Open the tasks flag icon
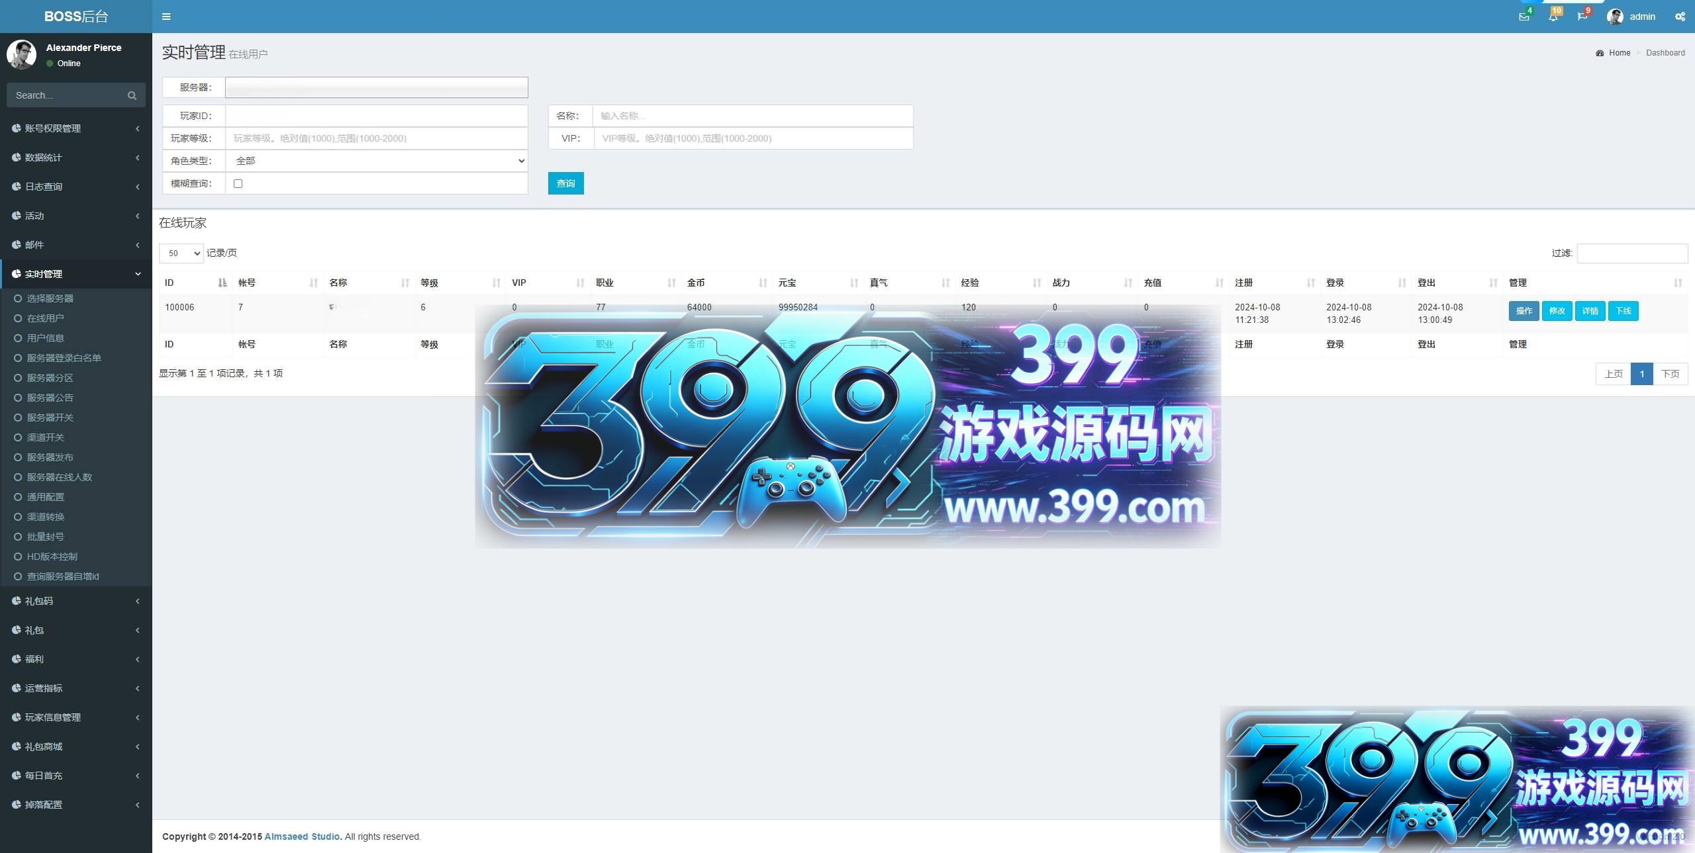Viewport: 1695px width, 853px height. coord(1582,17)
